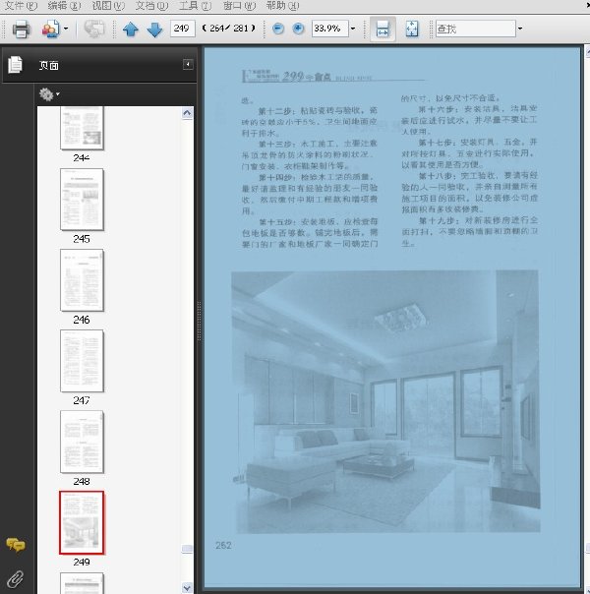
Task: Expand the collaborate icon dropdown arrow
Action: [66, 29]
